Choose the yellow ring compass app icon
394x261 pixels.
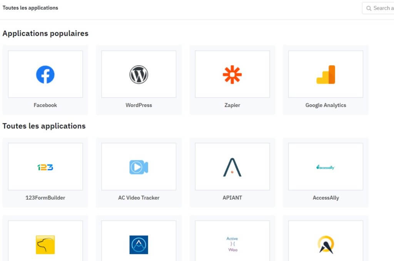click(326, 245)
